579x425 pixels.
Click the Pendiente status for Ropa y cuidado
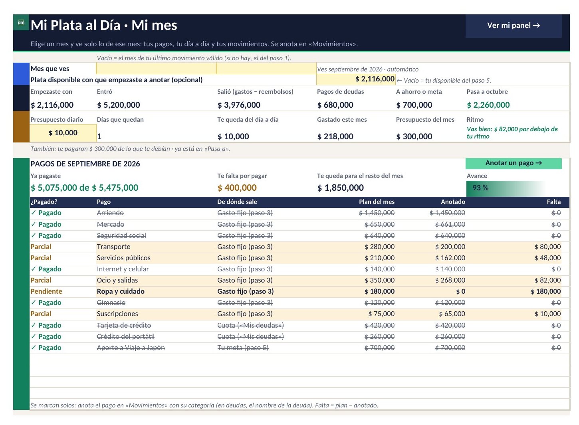coord(46,292)
